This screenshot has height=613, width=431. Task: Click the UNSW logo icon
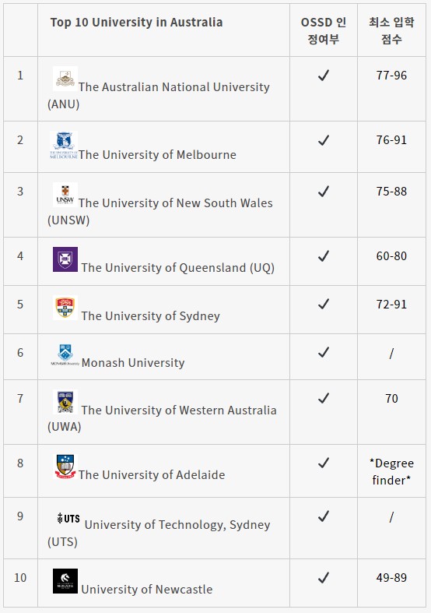[x=65, y=195]
